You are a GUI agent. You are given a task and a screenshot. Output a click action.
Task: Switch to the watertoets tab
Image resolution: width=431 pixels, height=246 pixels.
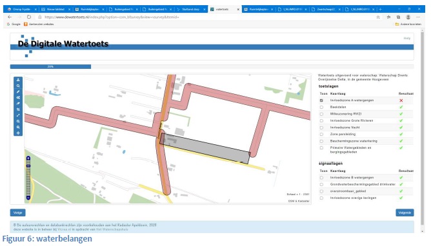tap(225, 9)
